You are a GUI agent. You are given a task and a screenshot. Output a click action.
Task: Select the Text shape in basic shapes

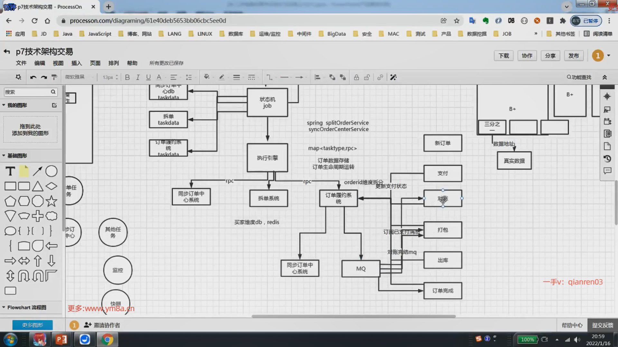(10, 171)
